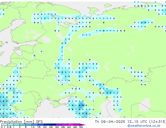The height and width of the screenshot is (128, 166).
Task: Click the '25' legend scale label
Action: pos(51,127)
